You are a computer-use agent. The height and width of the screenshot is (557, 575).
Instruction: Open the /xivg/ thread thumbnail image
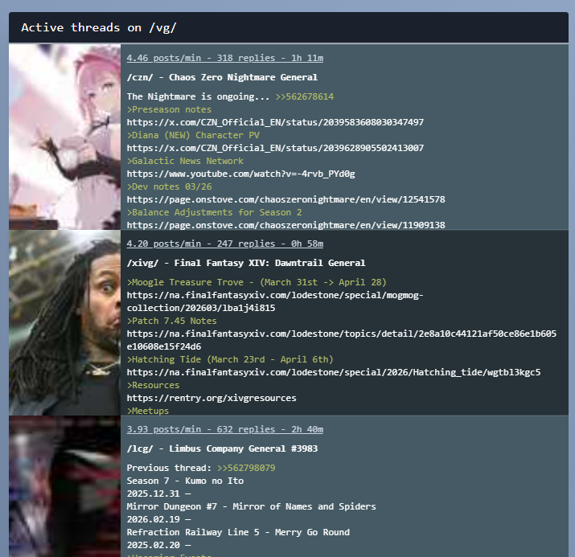64,323
